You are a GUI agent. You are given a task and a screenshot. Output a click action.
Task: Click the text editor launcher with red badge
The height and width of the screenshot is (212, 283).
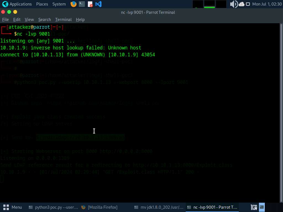click(90, 4)
